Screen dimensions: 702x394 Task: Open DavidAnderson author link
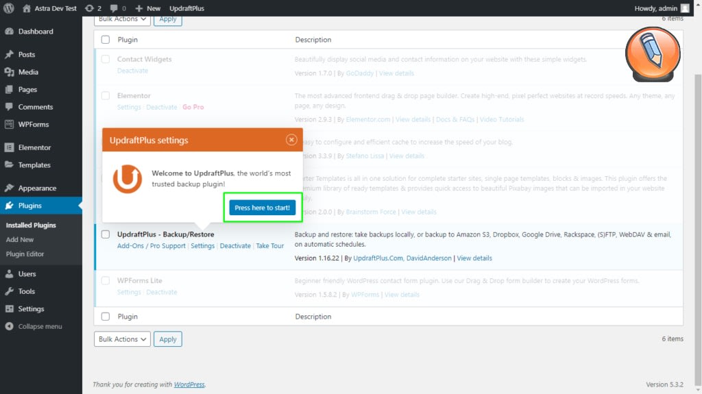click(x=429, y=258)
